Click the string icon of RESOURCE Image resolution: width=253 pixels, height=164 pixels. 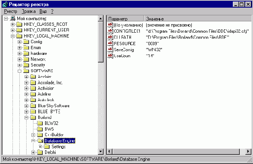110,44
